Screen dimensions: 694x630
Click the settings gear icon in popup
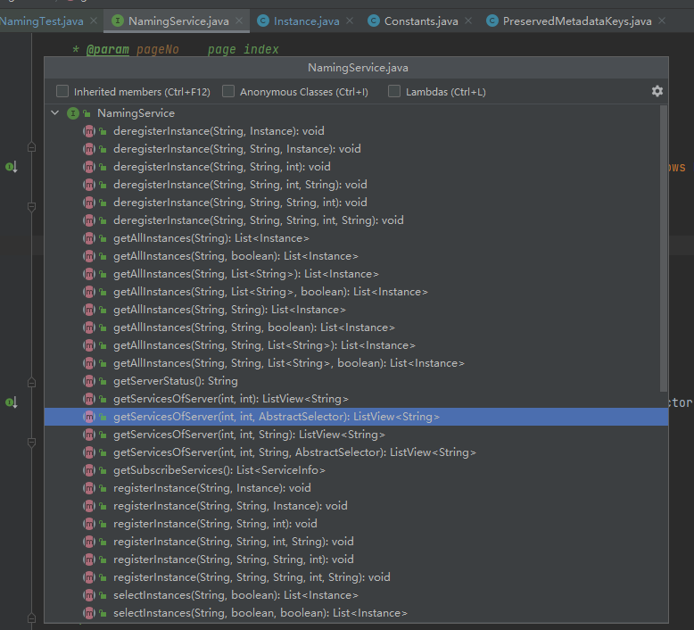point(657,91)
